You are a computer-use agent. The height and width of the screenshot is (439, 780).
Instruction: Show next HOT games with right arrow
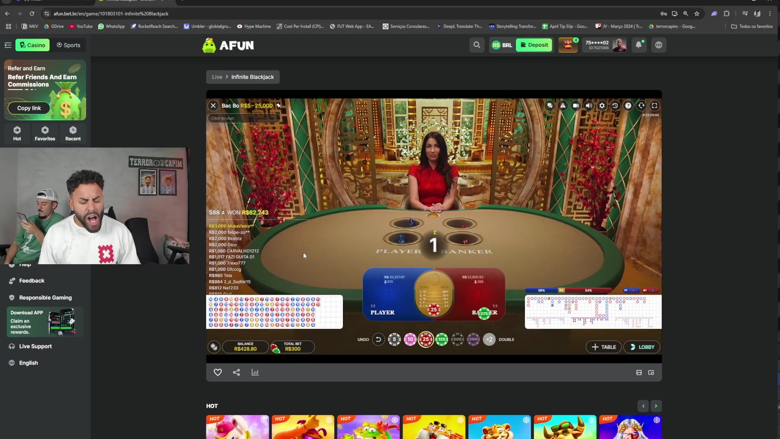tap(656, 406)
